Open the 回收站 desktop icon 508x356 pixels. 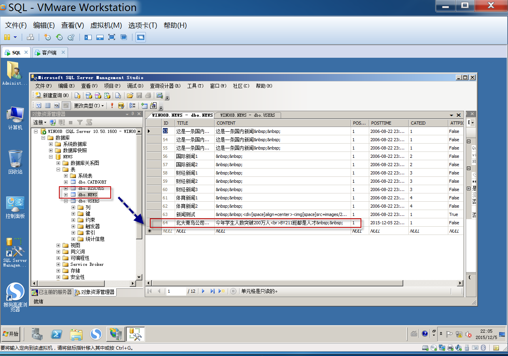click(15, 162)
